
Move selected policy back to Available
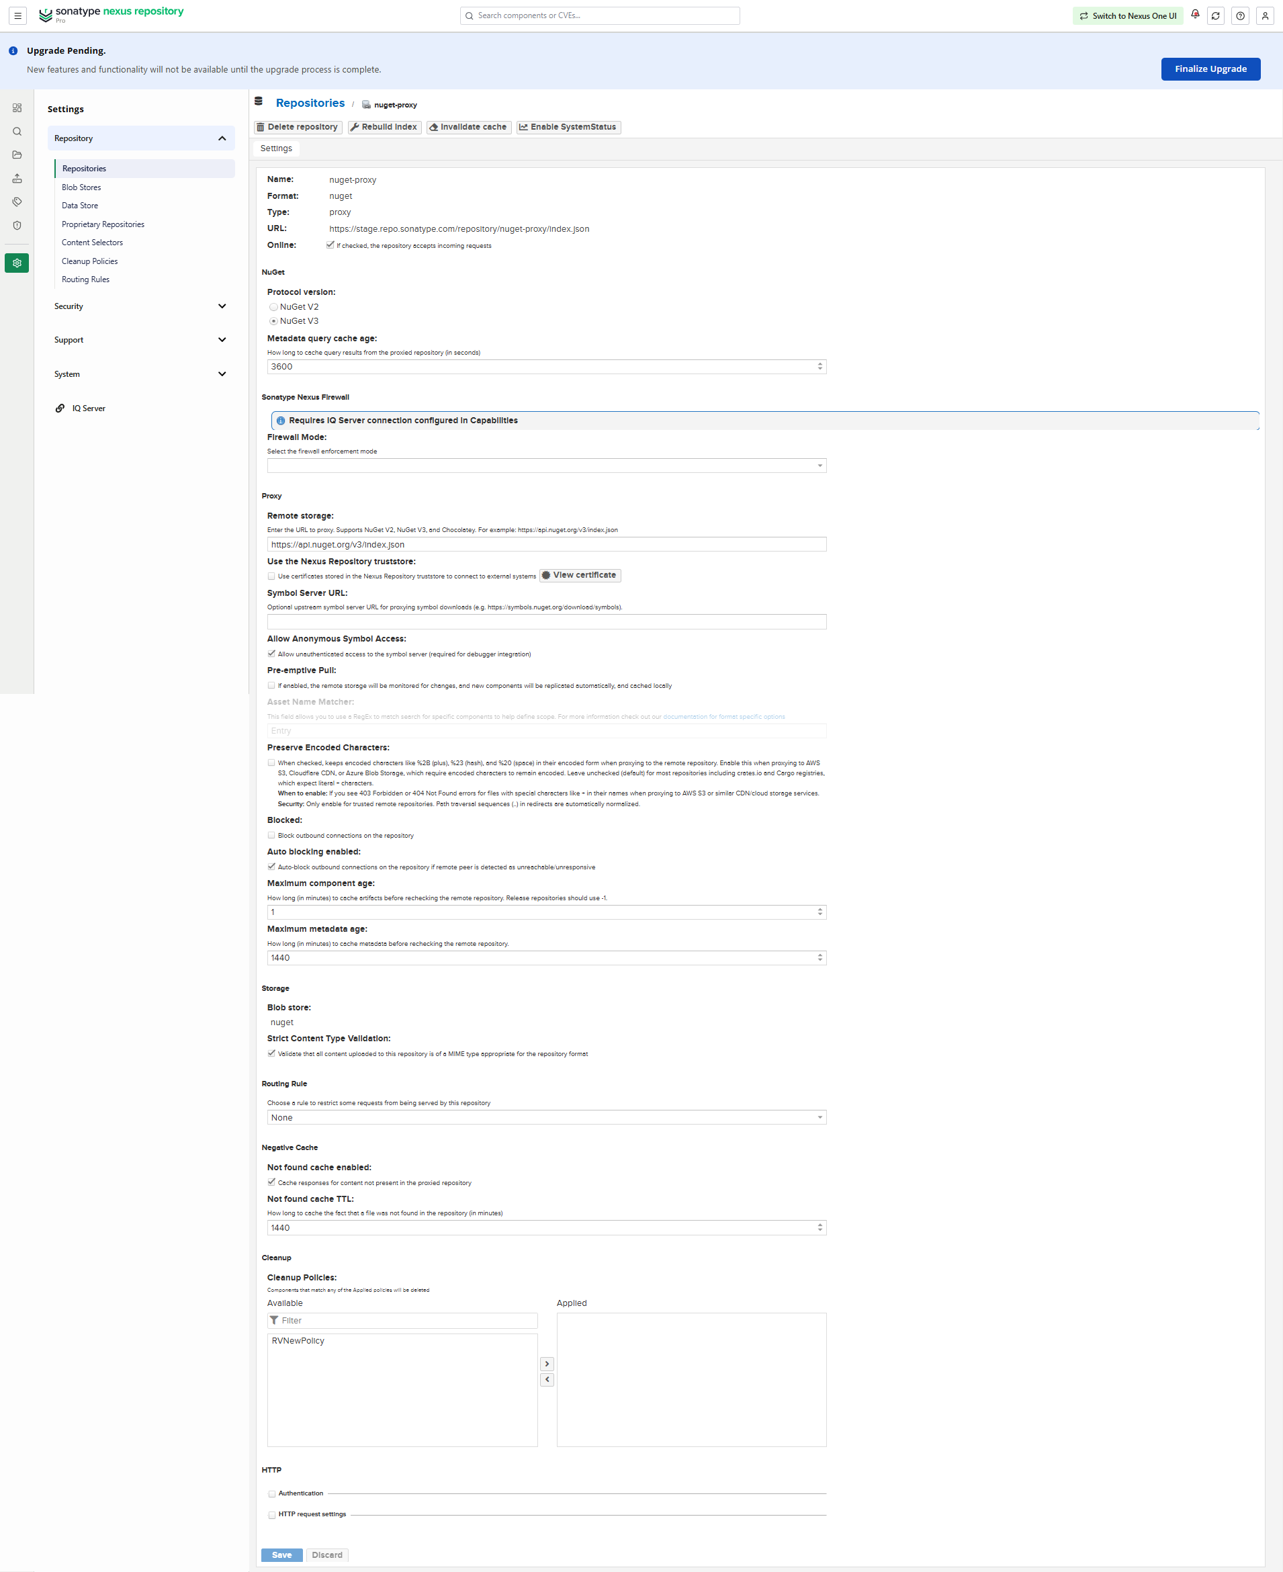tap(547, 1379)
